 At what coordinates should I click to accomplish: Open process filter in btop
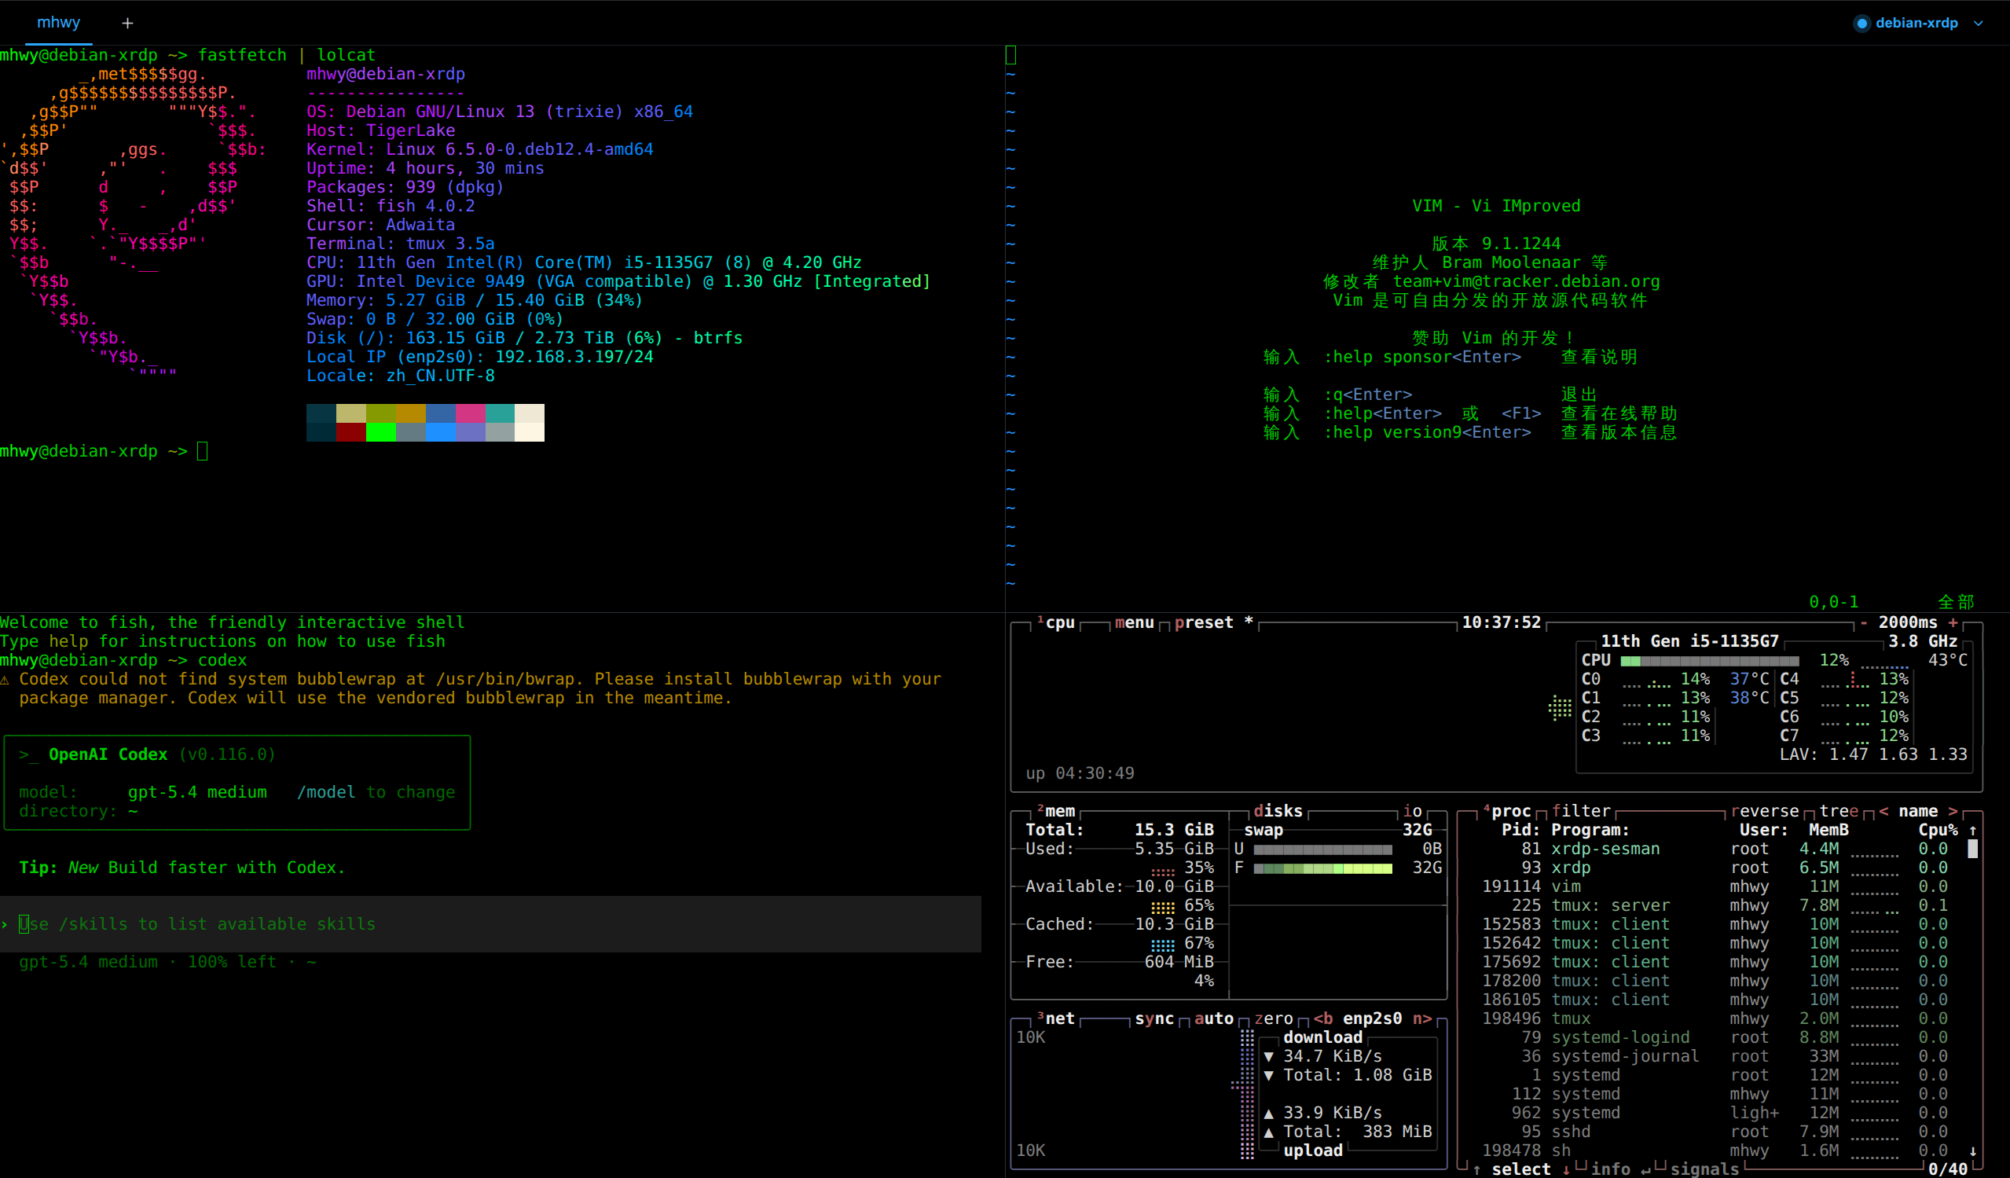[1581, 811]
